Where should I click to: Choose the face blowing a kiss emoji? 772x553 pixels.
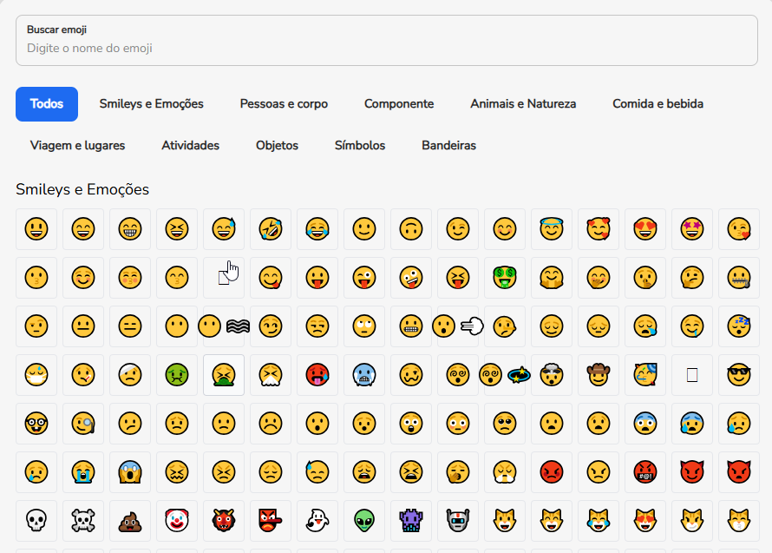[739, 229]
